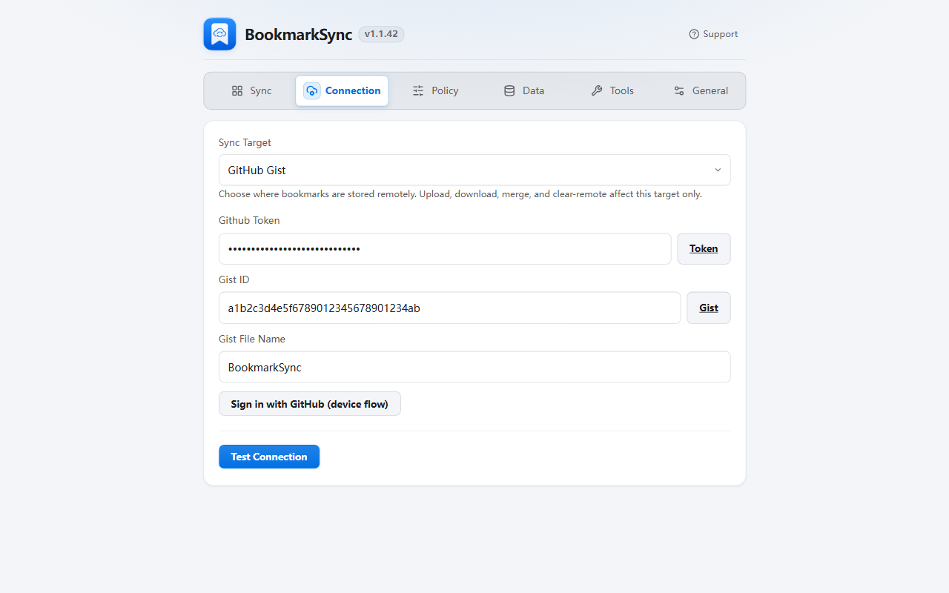This screenshot has height=593, width=949.
Task: Click the General tab settings icon
Action: (679, 90)
